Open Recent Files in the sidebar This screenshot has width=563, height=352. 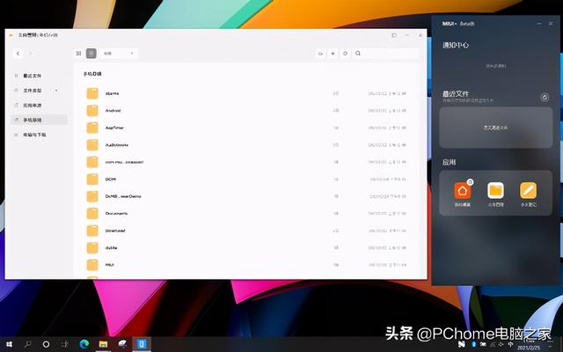point(32,76)
